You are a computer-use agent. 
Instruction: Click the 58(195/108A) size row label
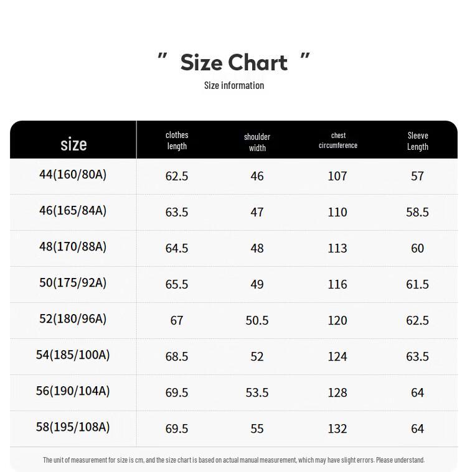[x=73, y=427]
